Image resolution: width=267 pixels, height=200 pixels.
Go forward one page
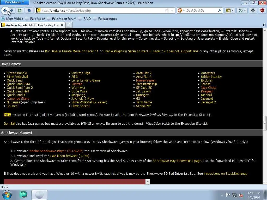click(11, 10)
